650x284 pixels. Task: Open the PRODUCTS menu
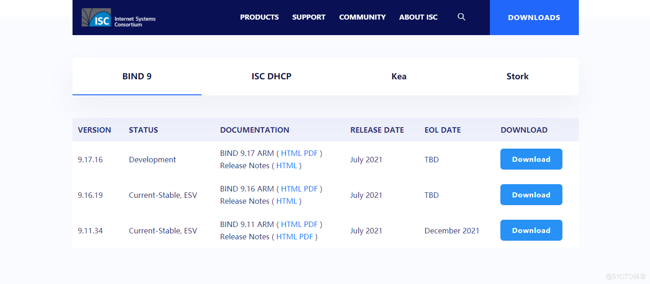coord(259,17)
